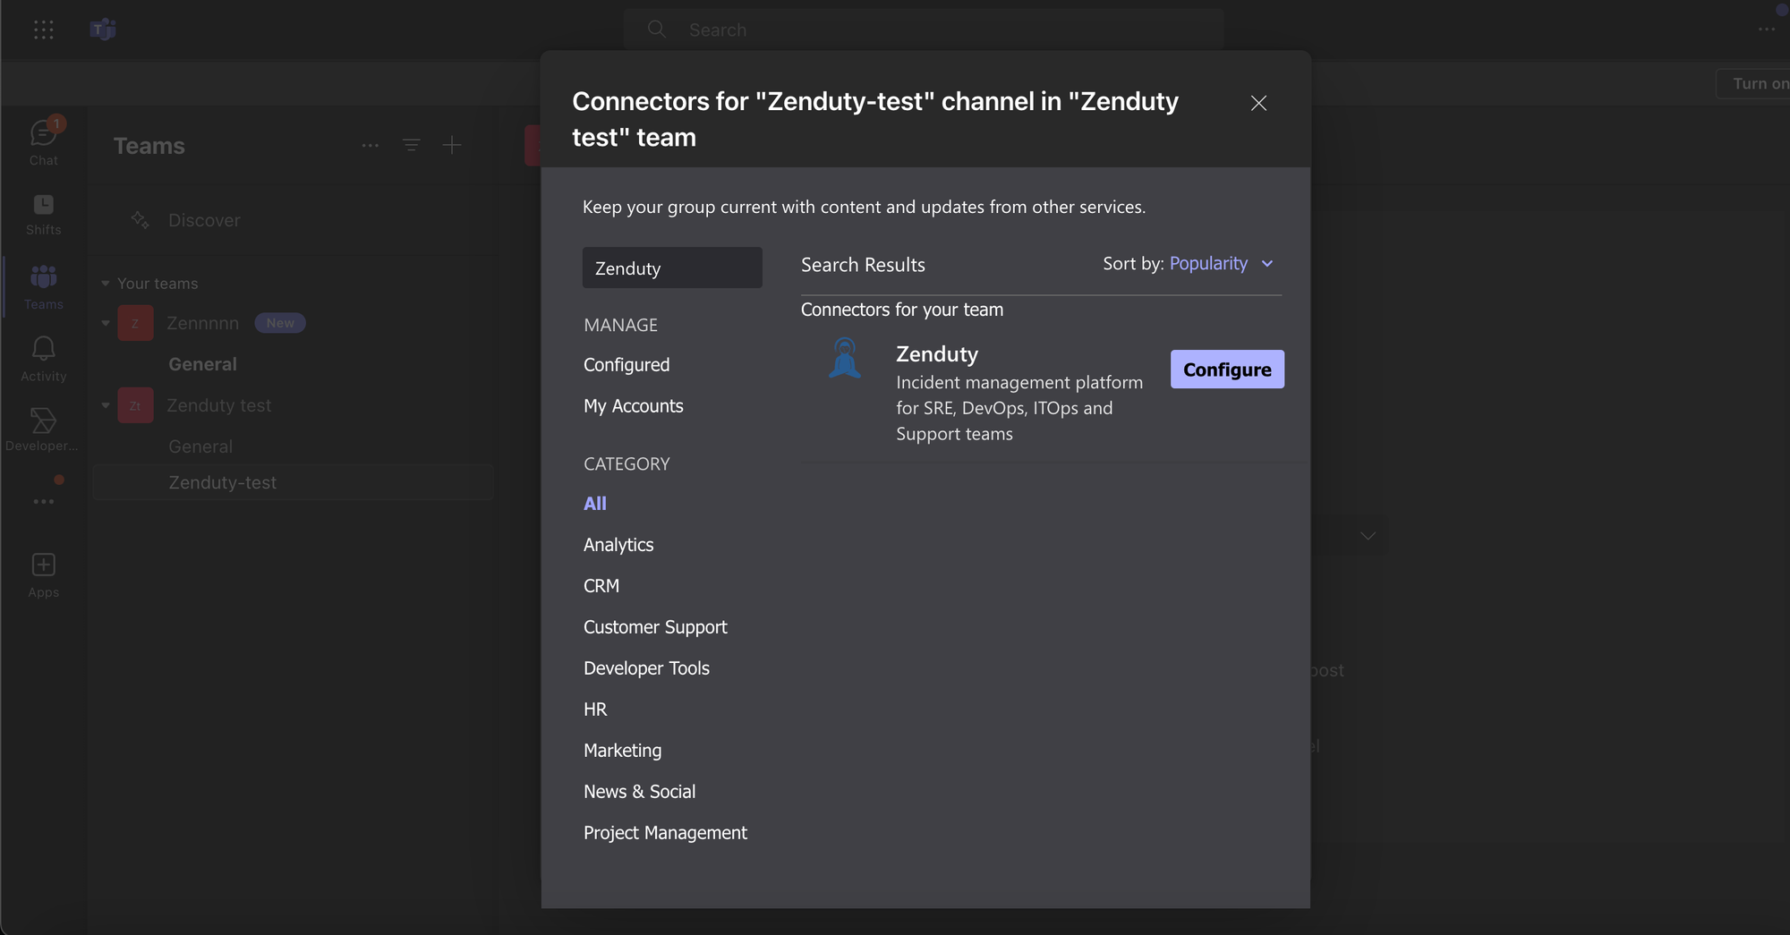The width and height of the screenshot is (1790, 935).
Task: Click the Turn on button
Action: (x=1754, y=83)
